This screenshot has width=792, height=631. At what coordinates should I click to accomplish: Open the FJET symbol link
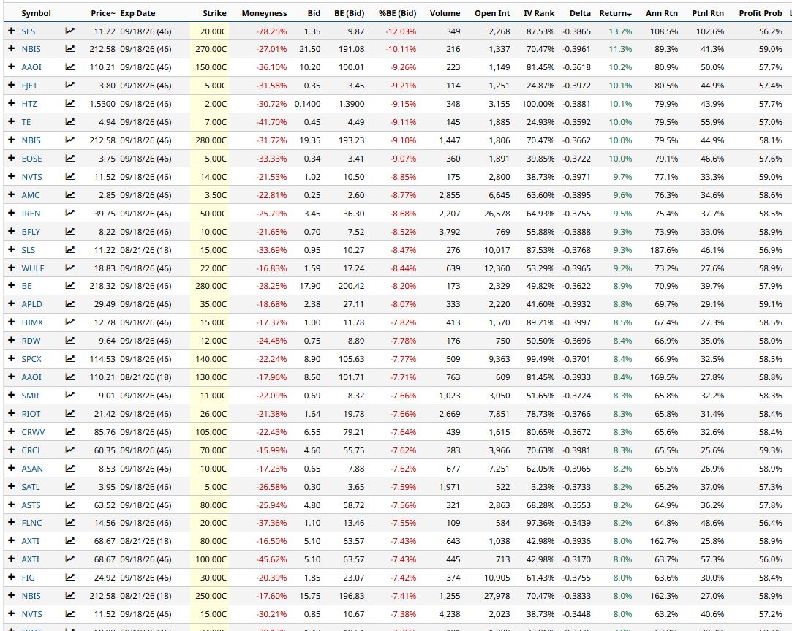pos(29,86)
